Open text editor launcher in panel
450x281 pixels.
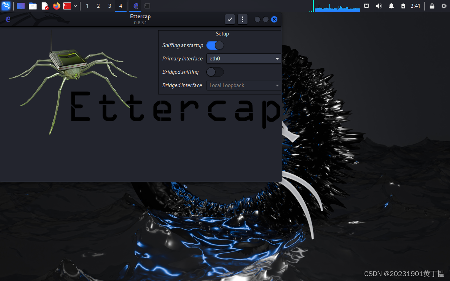pyautogui.click(x=45, y=6)
